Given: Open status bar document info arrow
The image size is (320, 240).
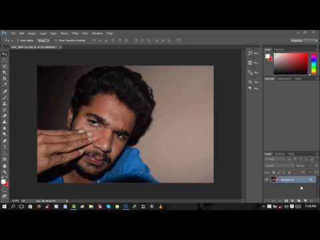Looking at the screenshot, I should (x=67, y=201).
